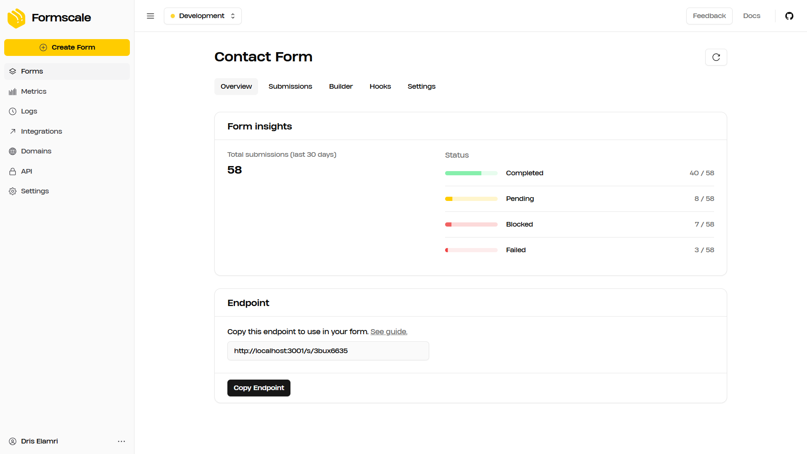The image size is (807, 454).
Task: Select the Settings tab
Action: tap(421, 87)
